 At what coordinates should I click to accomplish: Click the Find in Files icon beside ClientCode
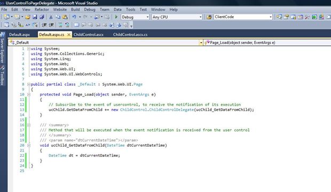[x=209, y=17]
